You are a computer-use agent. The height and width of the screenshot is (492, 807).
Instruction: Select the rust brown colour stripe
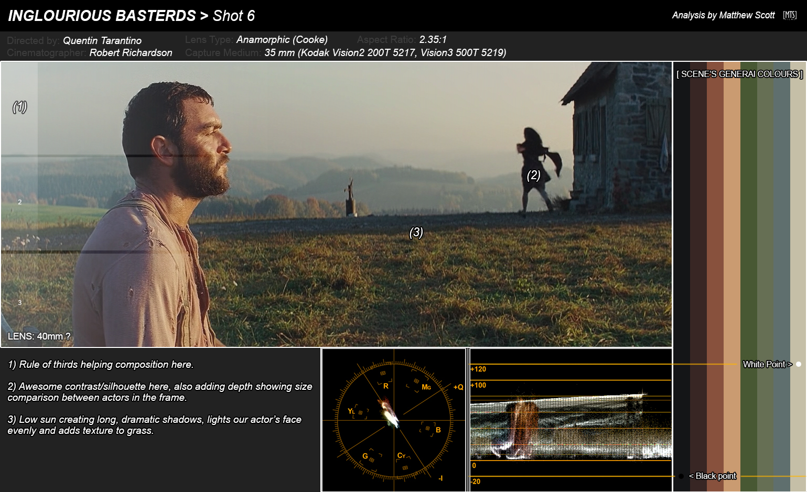pos(715,277)
